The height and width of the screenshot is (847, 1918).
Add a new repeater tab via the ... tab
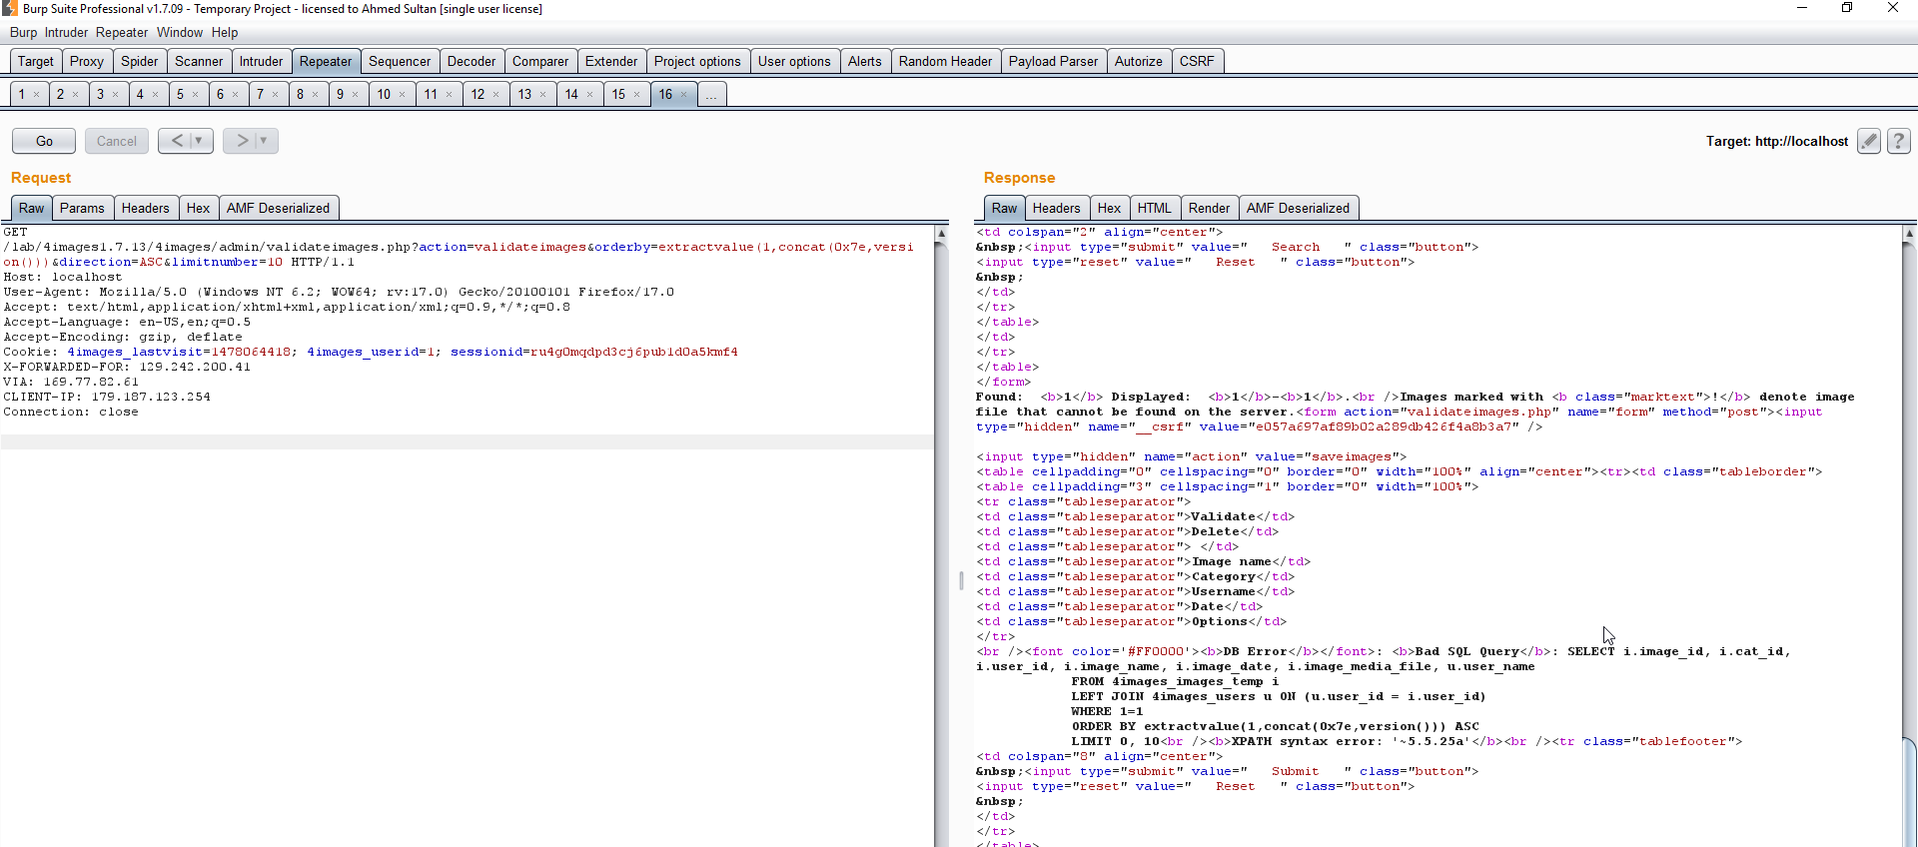pos(711,95)
